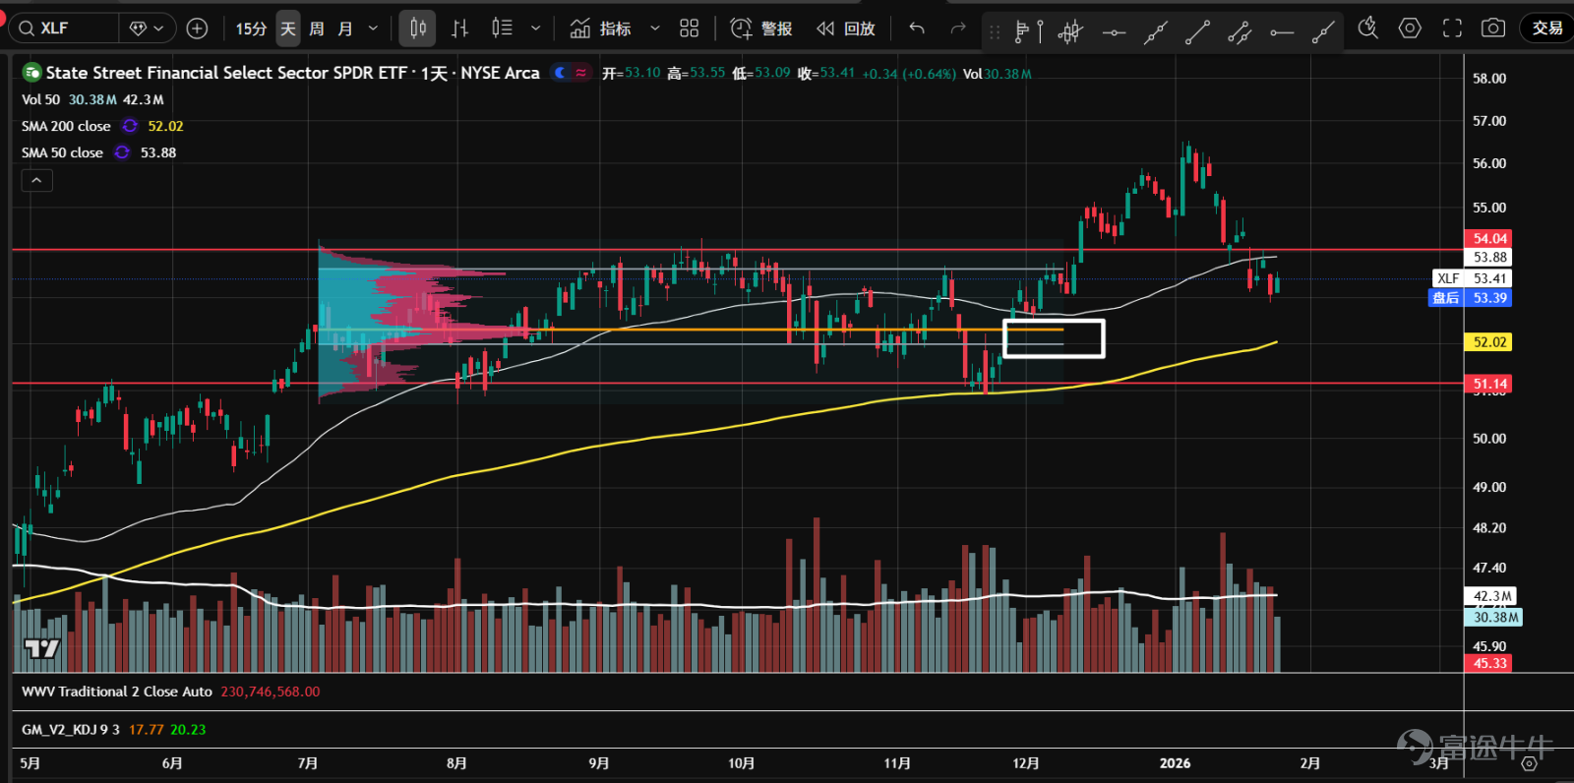The height and width of the screenshot is (783, 1574).
Task: Toggle the moon session indicator in legend
Action: click(560, 72)
